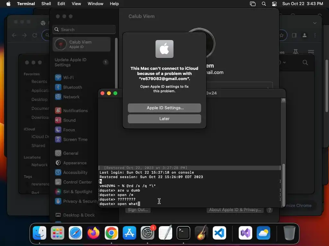This screenshot has width=329, height=246.
Task: Open TextEdit from the Dock
Action: [x=165, y=233]
